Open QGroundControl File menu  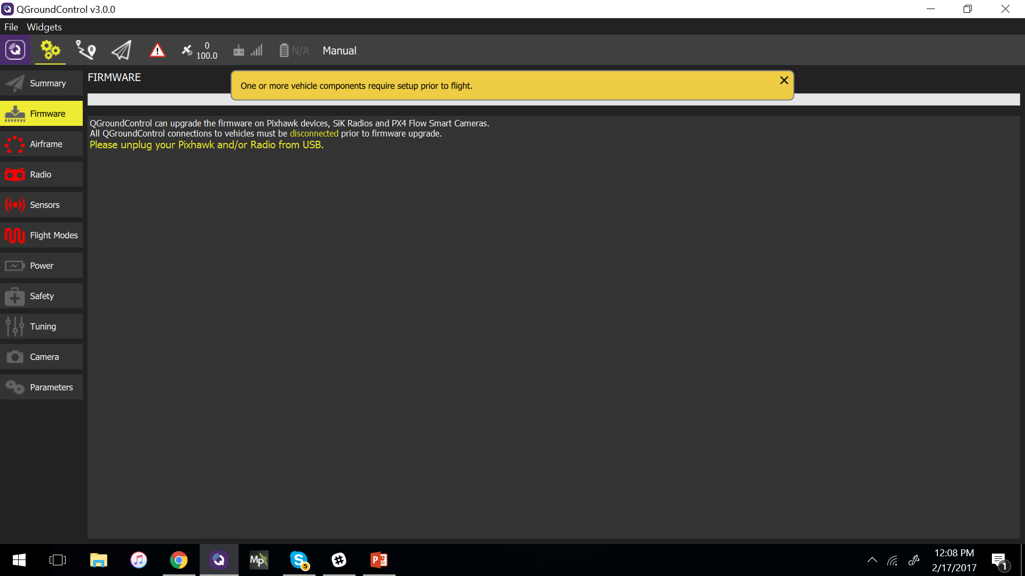tap(11, 27)
